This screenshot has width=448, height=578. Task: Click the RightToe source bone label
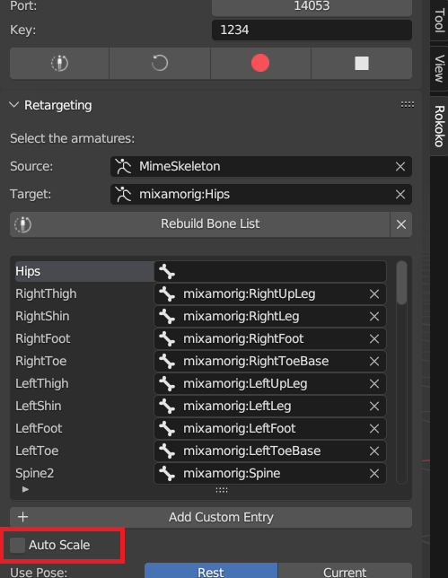[x=41, y=361]
